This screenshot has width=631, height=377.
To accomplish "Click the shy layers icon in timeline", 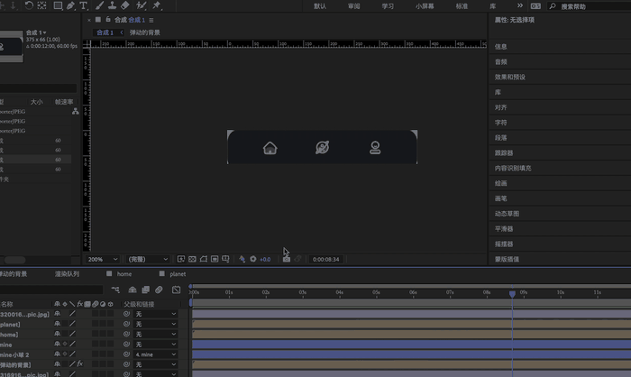I will (133, 290).
